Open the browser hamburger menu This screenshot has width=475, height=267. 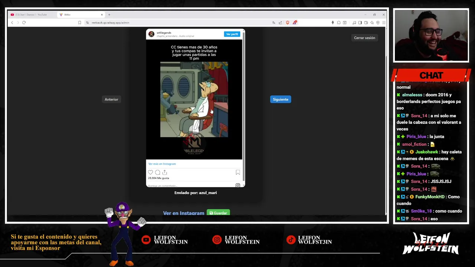(x=384, y=23)
